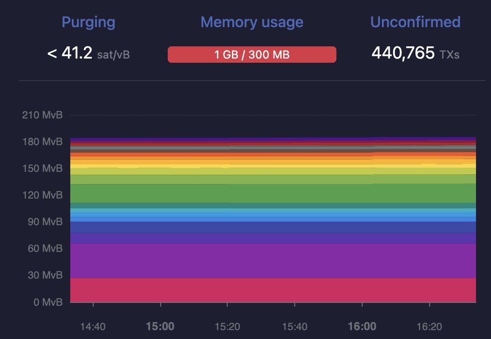Select the large purple fee band

coord(273,260)
